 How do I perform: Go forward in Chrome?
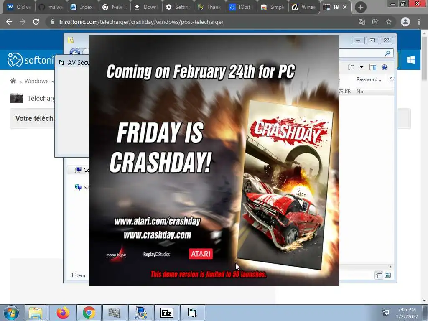23,22
